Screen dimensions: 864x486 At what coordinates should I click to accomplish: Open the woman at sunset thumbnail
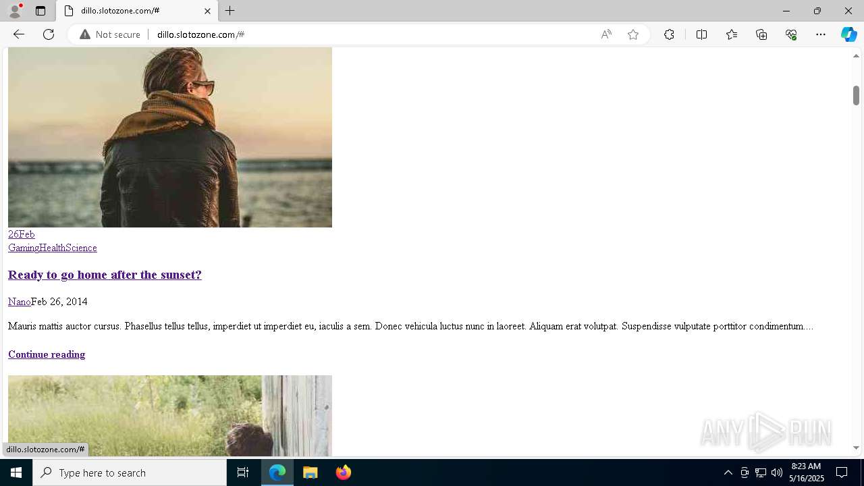170,137
